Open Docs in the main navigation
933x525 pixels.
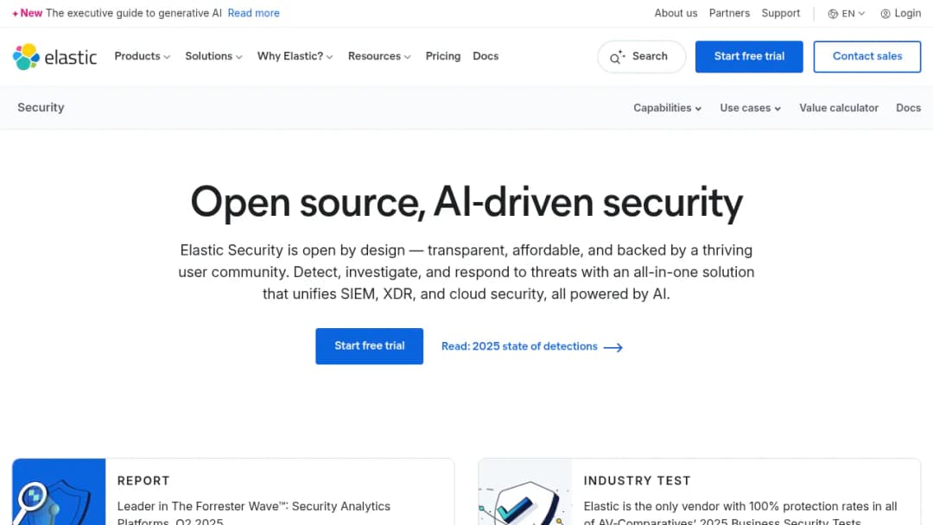[x=486, y=56]
